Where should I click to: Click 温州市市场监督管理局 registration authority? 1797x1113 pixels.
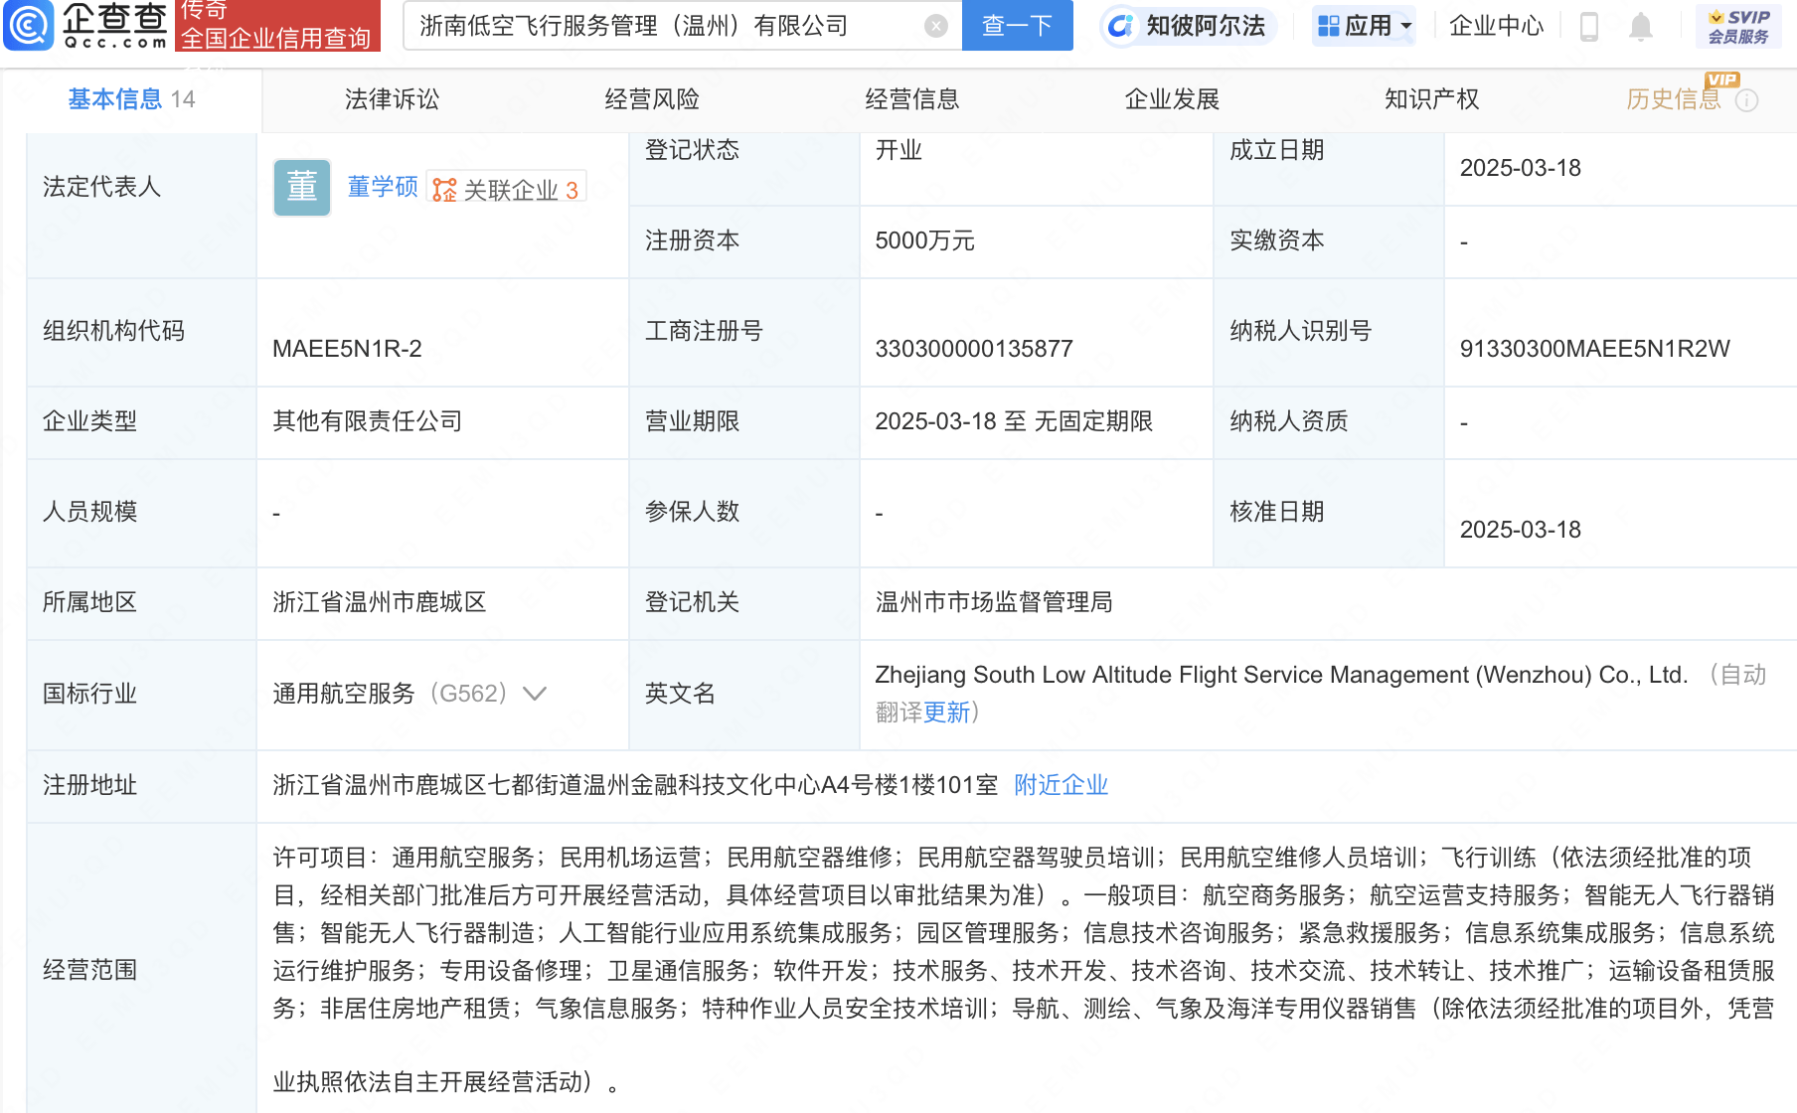click(994, 602)
